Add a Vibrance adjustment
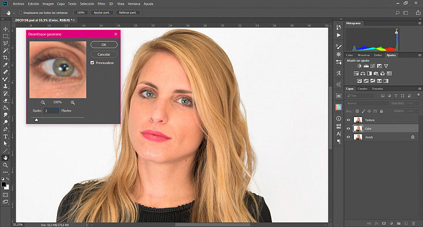 [386, 66]
